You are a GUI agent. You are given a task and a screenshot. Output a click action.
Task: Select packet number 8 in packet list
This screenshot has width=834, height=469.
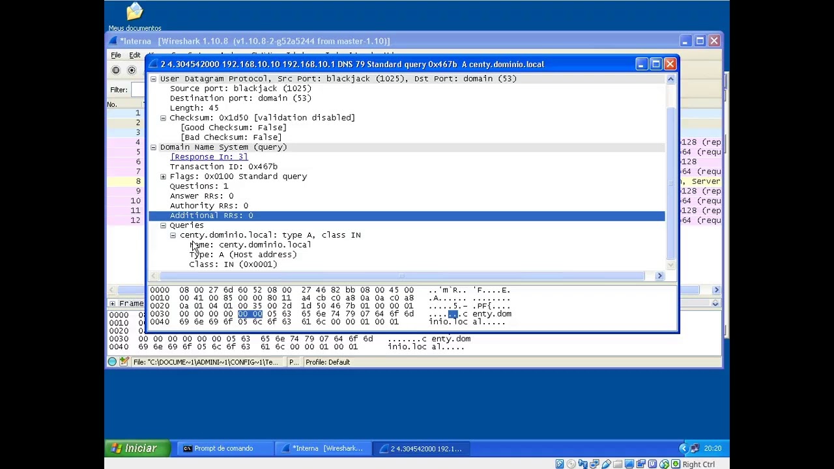click(137, 181)
